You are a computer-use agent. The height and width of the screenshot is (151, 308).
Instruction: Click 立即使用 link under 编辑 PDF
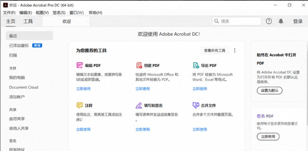click(x=83, y=89)
